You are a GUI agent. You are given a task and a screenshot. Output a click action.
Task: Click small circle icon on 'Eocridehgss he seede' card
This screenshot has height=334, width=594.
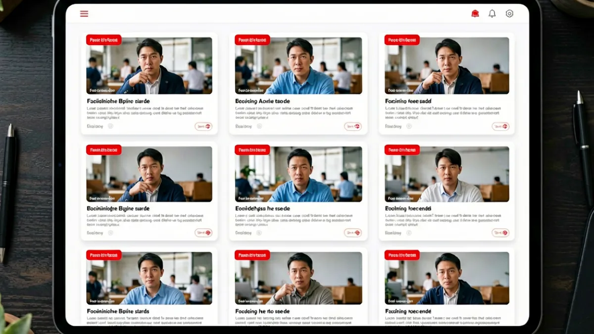click(x=259, y=233)
